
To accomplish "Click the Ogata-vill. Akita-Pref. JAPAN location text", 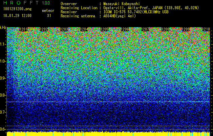I will 151,8.
